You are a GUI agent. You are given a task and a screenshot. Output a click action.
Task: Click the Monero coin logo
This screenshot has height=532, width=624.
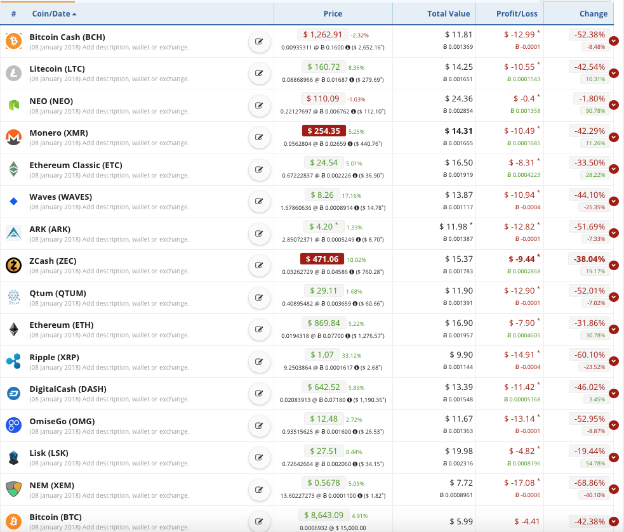tap(13, 137)
